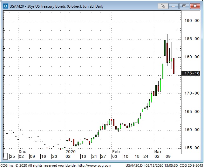The width and height of the screenshot is (204, 168).
Task: Click the date label 03 on time axis
Action: (x=114, y=157)
